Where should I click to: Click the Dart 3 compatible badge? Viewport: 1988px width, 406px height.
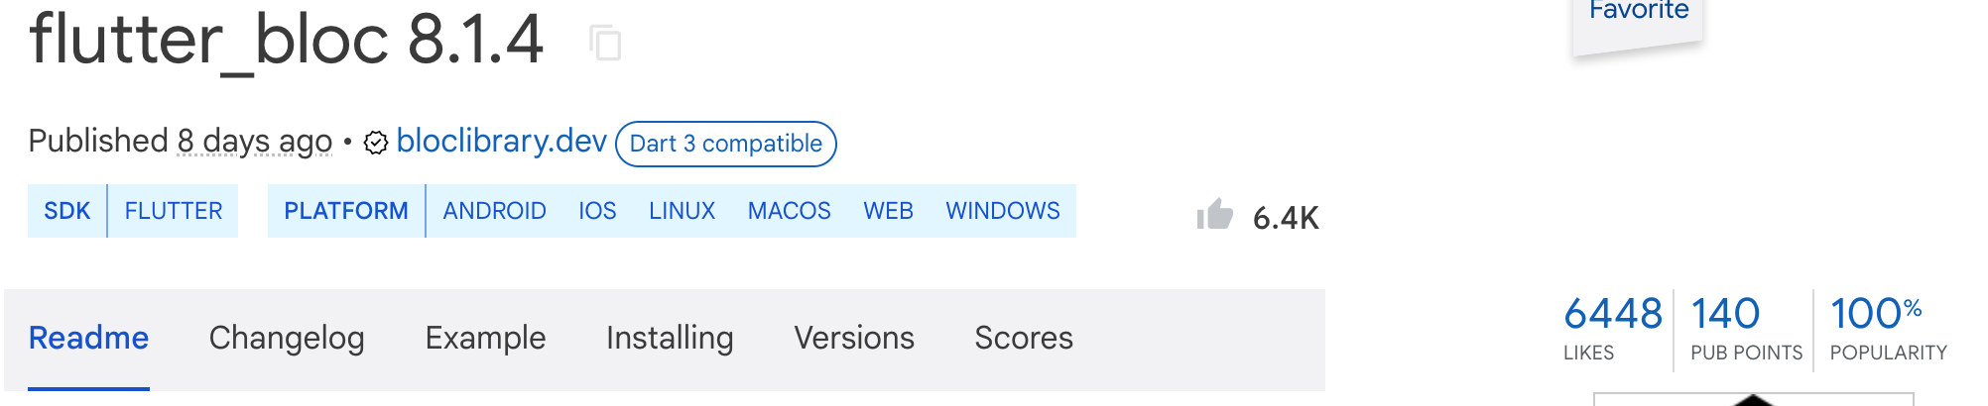point(726,144)
